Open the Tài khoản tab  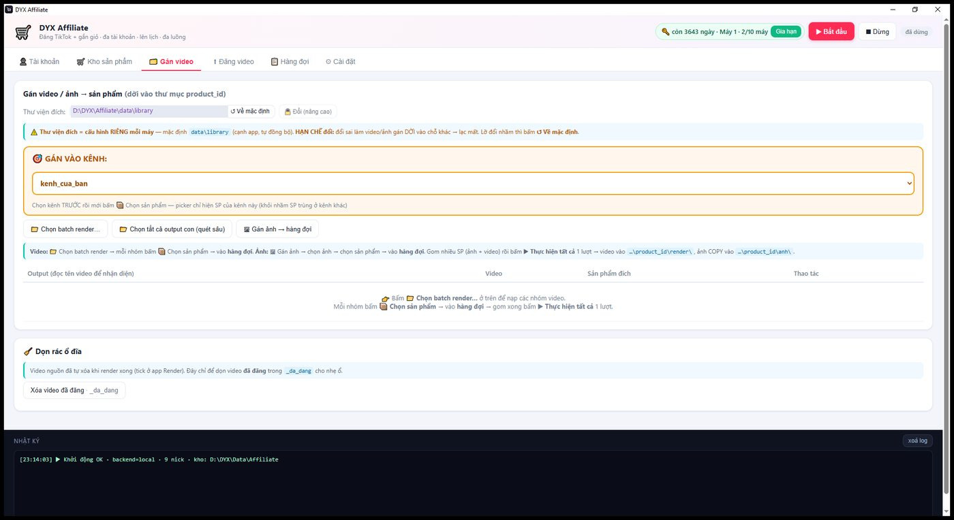(x=40, y=61)
